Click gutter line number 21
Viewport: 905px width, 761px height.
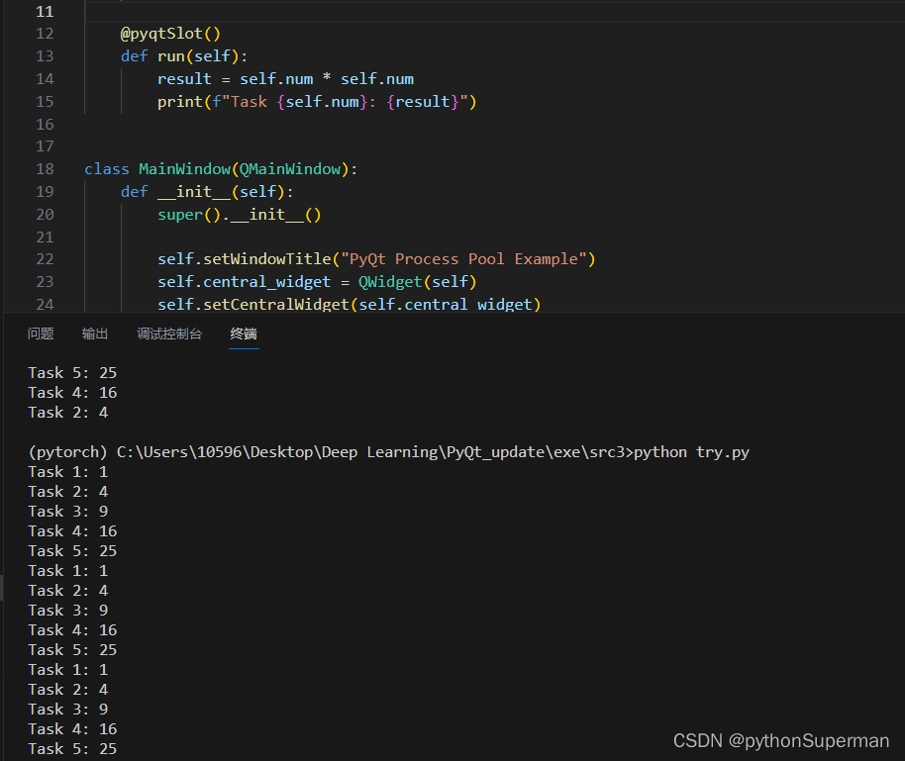coord(45,238)
